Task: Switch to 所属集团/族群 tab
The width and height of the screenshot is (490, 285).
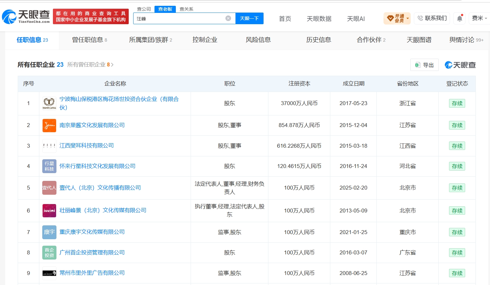Action: point(151,40)
